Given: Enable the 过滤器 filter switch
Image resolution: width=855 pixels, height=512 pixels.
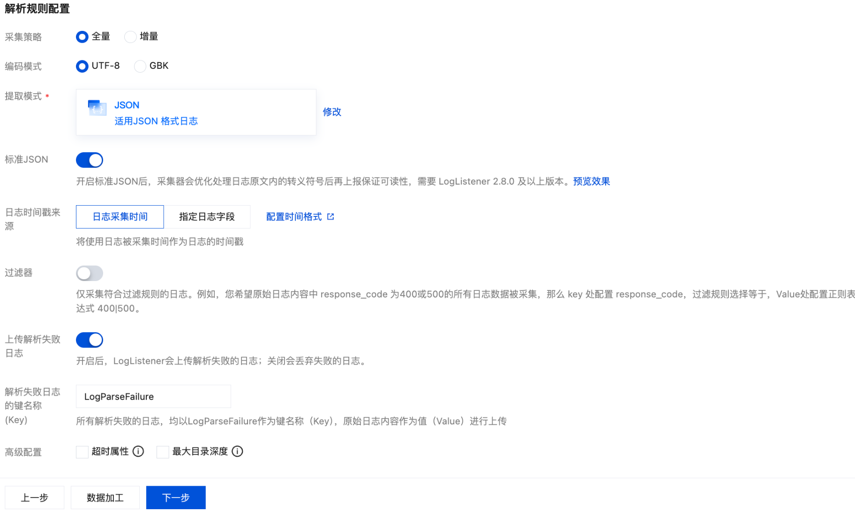Looking at the screenshot, I should click(90, 273).
